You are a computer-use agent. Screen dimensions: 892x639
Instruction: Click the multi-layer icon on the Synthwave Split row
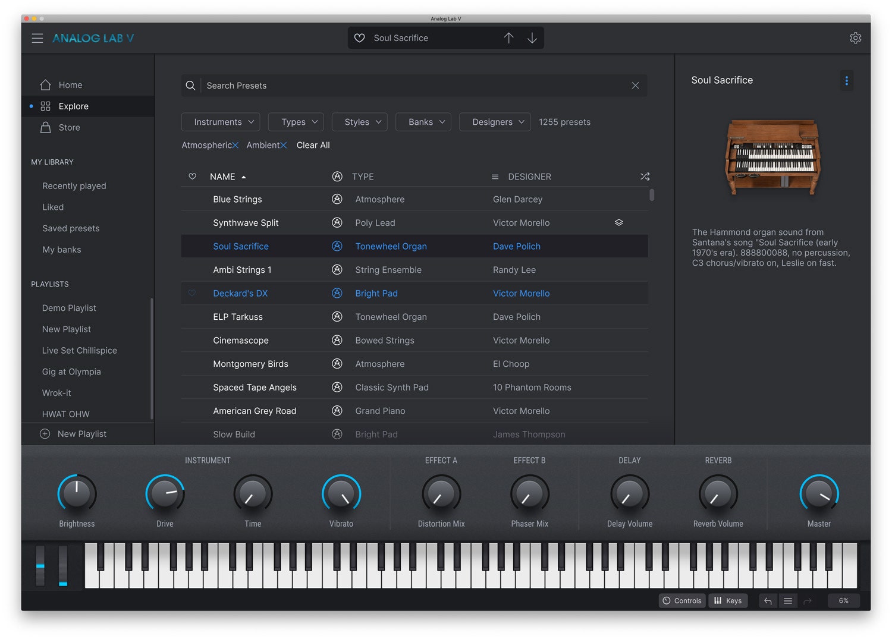[x=618, y=222]
